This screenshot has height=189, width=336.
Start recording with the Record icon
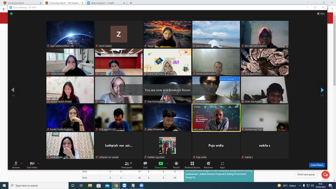[x=176, y=163]
